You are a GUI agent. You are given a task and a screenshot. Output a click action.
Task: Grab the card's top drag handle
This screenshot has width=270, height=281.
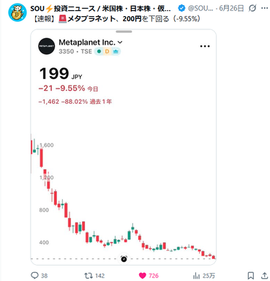(124, 31)
